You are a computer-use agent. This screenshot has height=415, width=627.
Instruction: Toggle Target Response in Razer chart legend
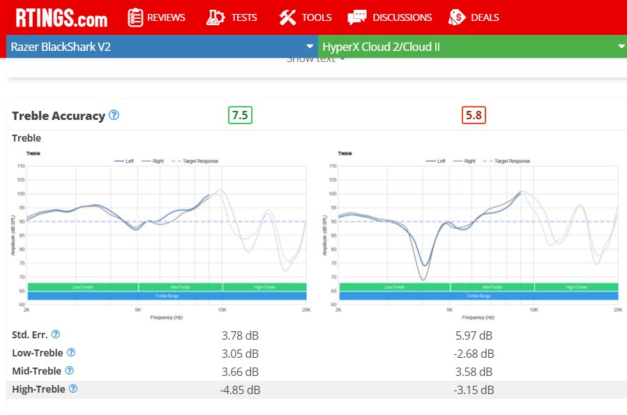(195, 161)
